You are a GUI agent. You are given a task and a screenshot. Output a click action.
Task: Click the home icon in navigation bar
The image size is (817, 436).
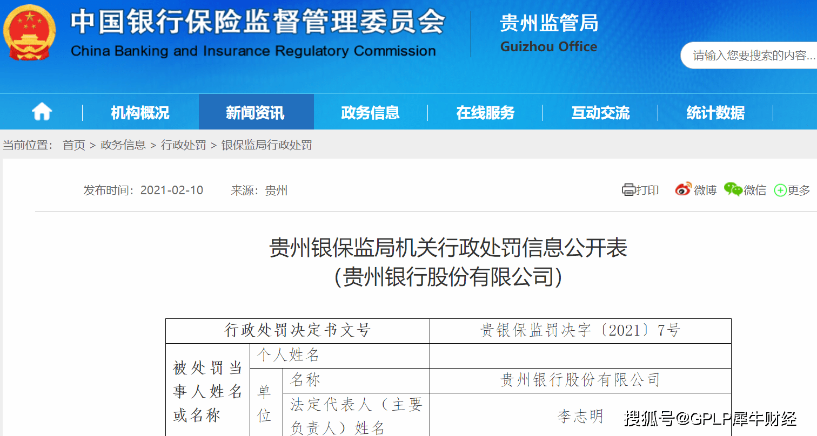(x=42, y=112)
